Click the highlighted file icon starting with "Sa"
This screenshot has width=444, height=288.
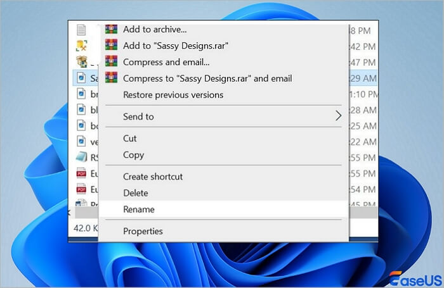click(81, 78)
